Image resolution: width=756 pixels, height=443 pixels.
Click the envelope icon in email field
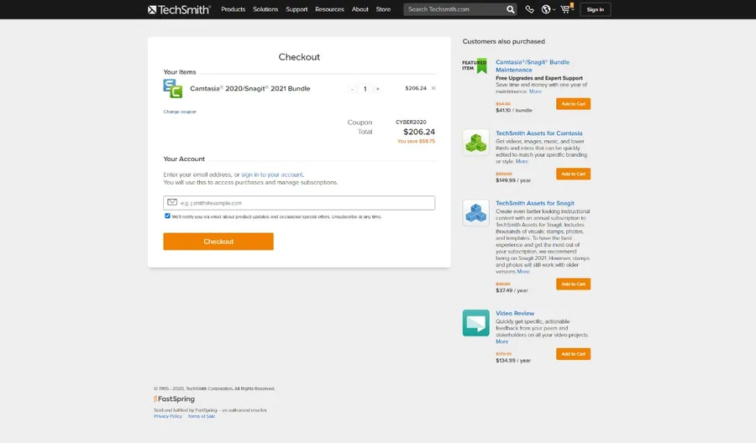(172, 202)
